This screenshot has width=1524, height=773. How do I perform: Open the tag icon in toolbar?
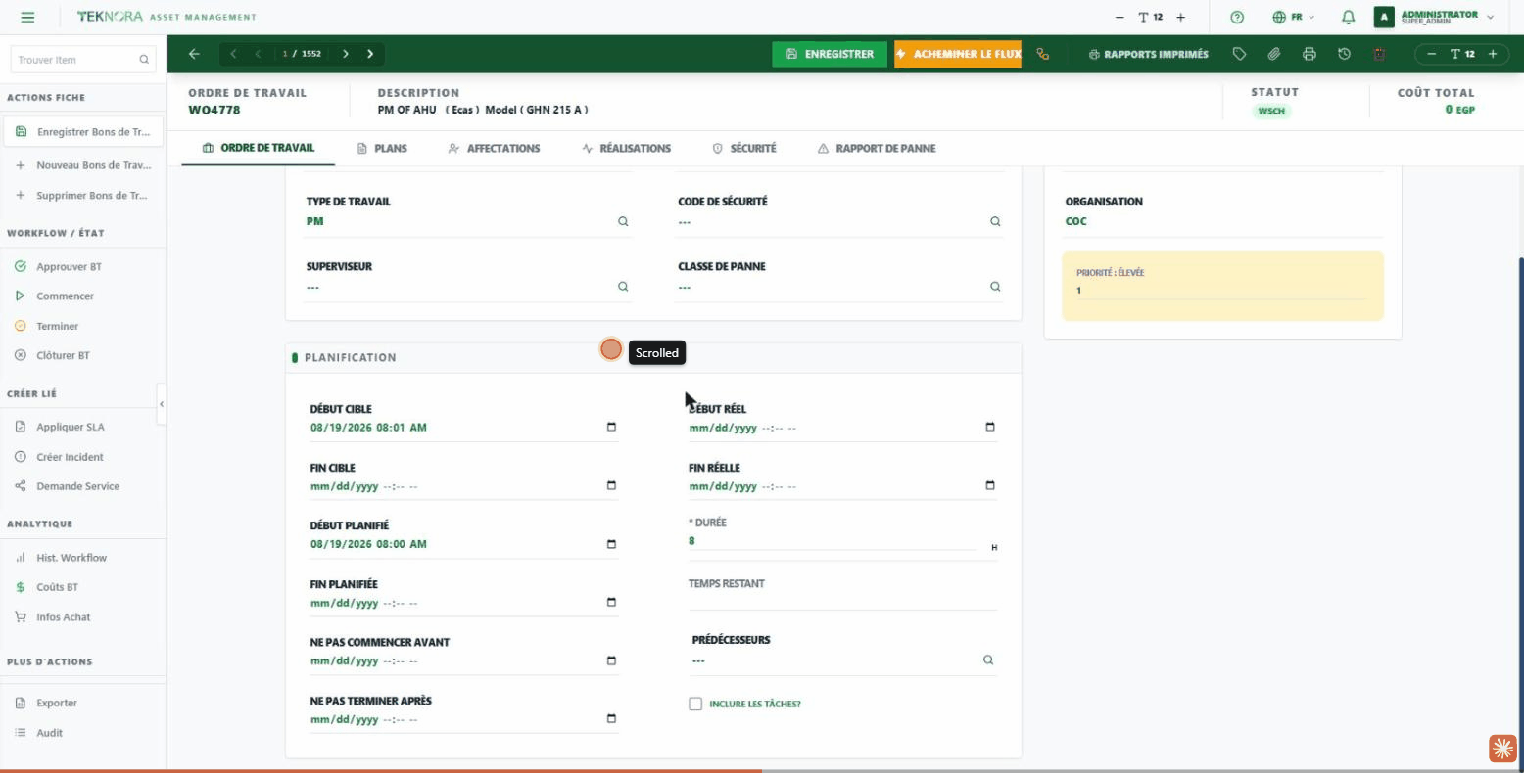point(1239,54)
